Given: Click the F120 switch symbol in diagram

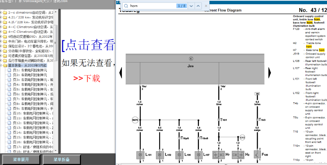Looking at the screenshot, I should click(x=257, y=154).
